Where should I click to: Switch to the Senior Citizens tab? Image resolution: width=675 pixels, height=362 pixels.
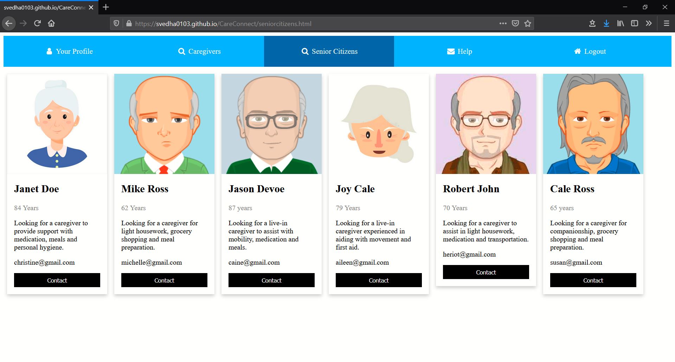[x=329, y=51]
